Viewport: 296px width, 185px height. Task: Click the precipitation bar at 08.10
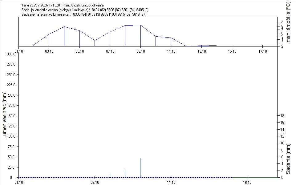[x=125, y=173]
